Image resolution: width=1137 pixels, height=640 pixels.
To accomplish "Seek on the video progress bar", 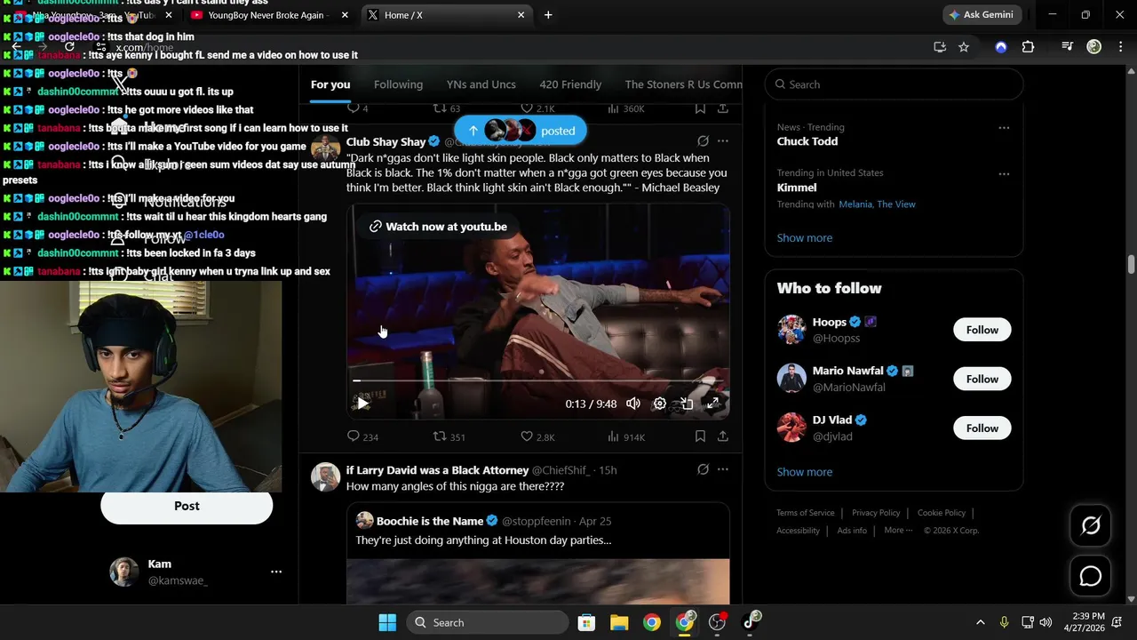I will [x=537, y=380].
